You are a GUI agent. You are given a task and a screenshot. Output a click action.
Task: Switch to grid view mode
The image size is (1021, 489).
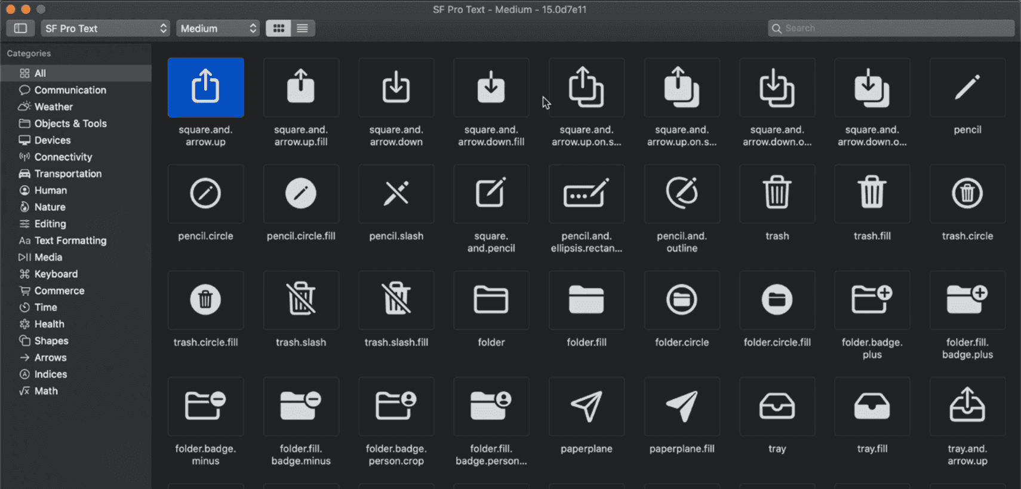click(278, 28)
